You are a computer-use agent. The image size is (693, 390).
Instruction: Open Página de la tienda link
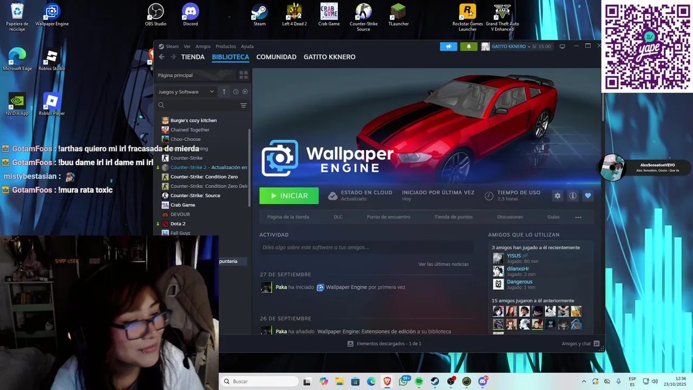(x=288, y=217)
